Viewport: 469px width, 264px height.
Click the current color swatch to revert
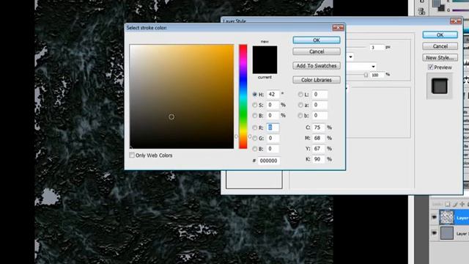(x=265, y=67)
